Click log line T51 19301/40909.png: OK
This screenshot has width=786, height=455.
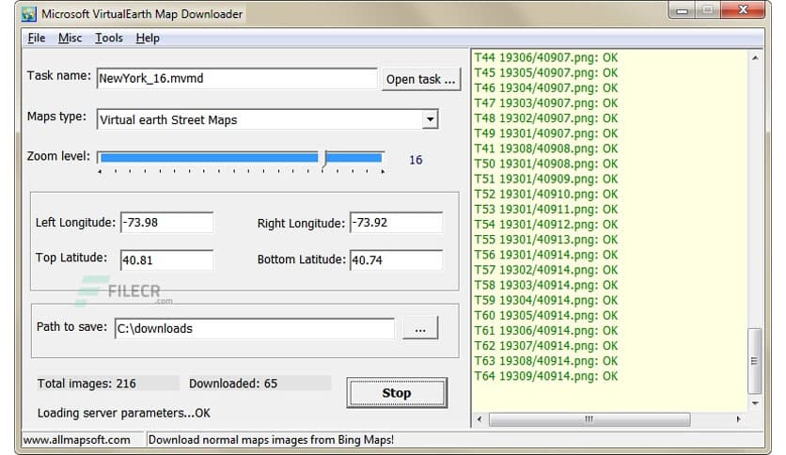point(546,179)
